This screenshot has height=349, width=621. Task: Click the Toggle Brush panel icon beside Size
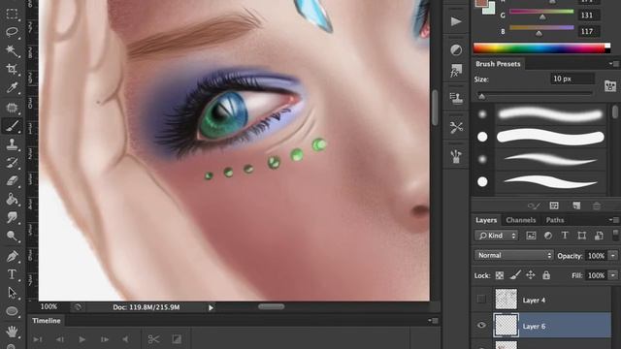pos(610,85)
